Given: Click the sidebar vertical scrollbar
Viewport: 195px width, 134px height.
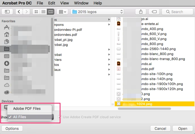Looking at the screenshot, I should pyautogui.click(x=52, y=47).
